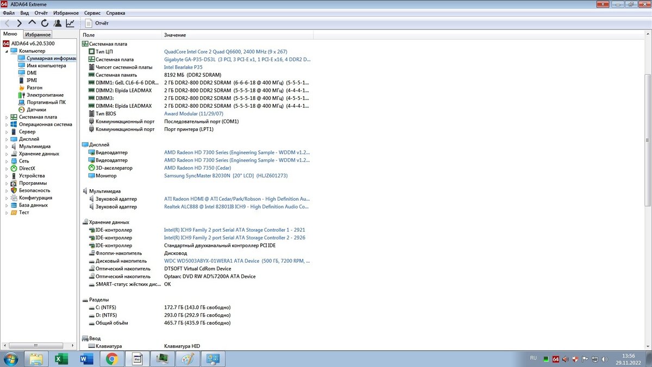Collapse the Компьютер tree node
The height and width of the screenshot is (367, 652).
(x=7, y=51)
